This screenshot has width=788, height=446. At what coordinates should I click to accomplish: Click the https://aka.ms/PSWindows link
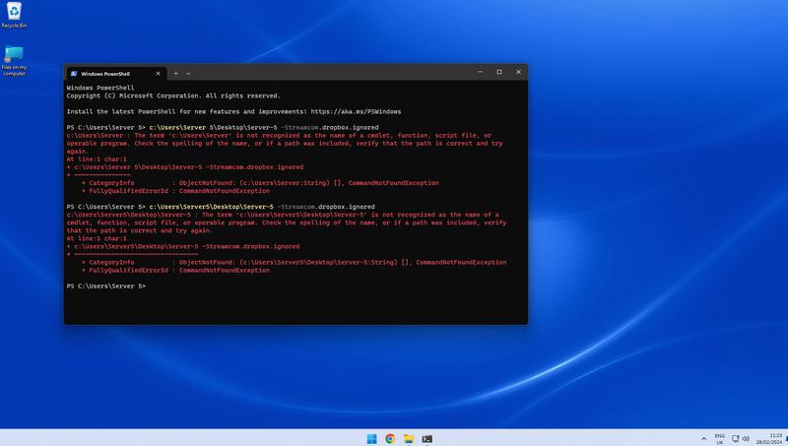pyautogui.click(x=356, y=111)
